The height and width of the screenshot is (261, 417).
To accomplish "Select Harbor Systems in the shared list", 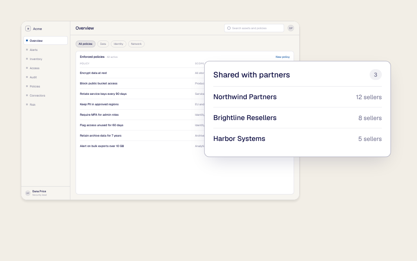I will pyautogui.click(x=297, y=139).
